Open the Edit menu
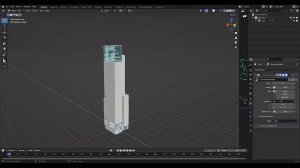Image resolution: width=300 pixels, height=168 pixels. (12, 7)
